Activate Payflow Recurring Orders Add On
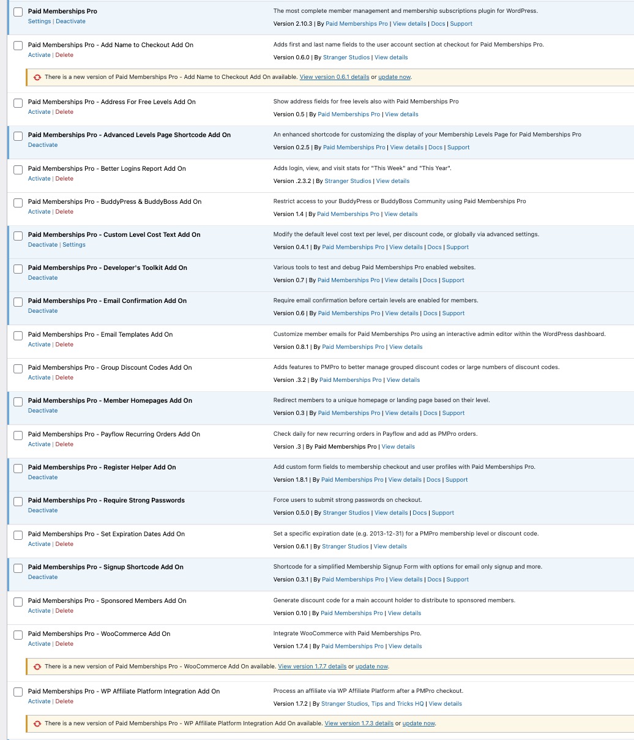634x740 pixels. click(x=39, y=444)
